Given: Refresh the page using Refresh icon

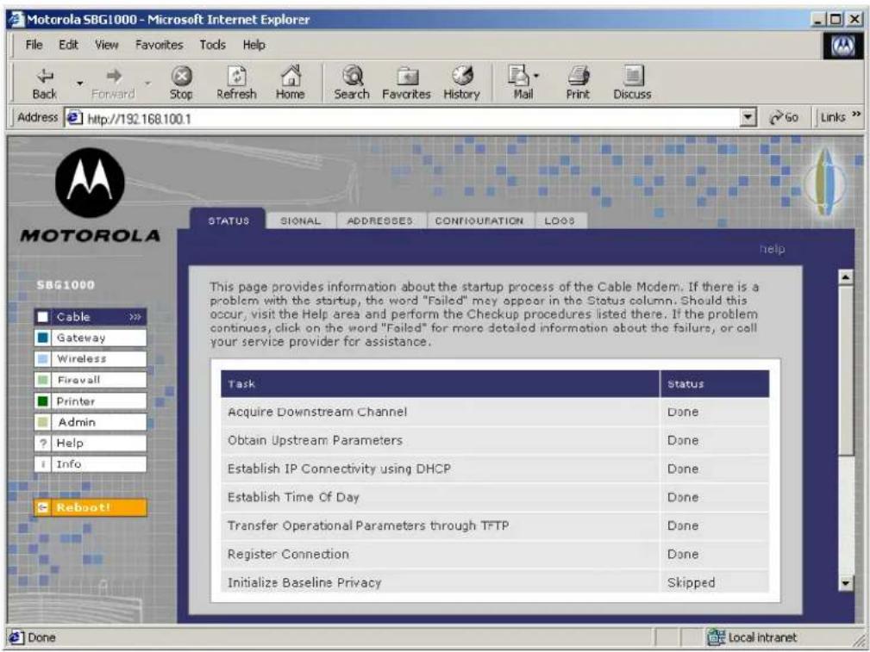Looking at the screenshot, I should coord(236,83).
